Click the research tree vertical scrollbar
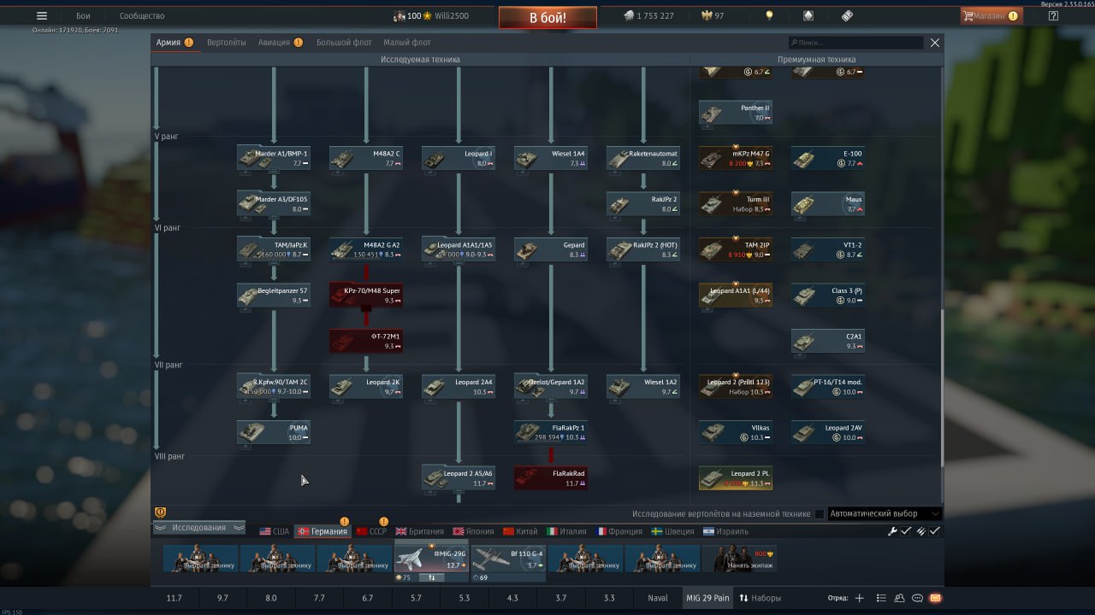Screen dimensions: 1095x615 click(942, 389)
